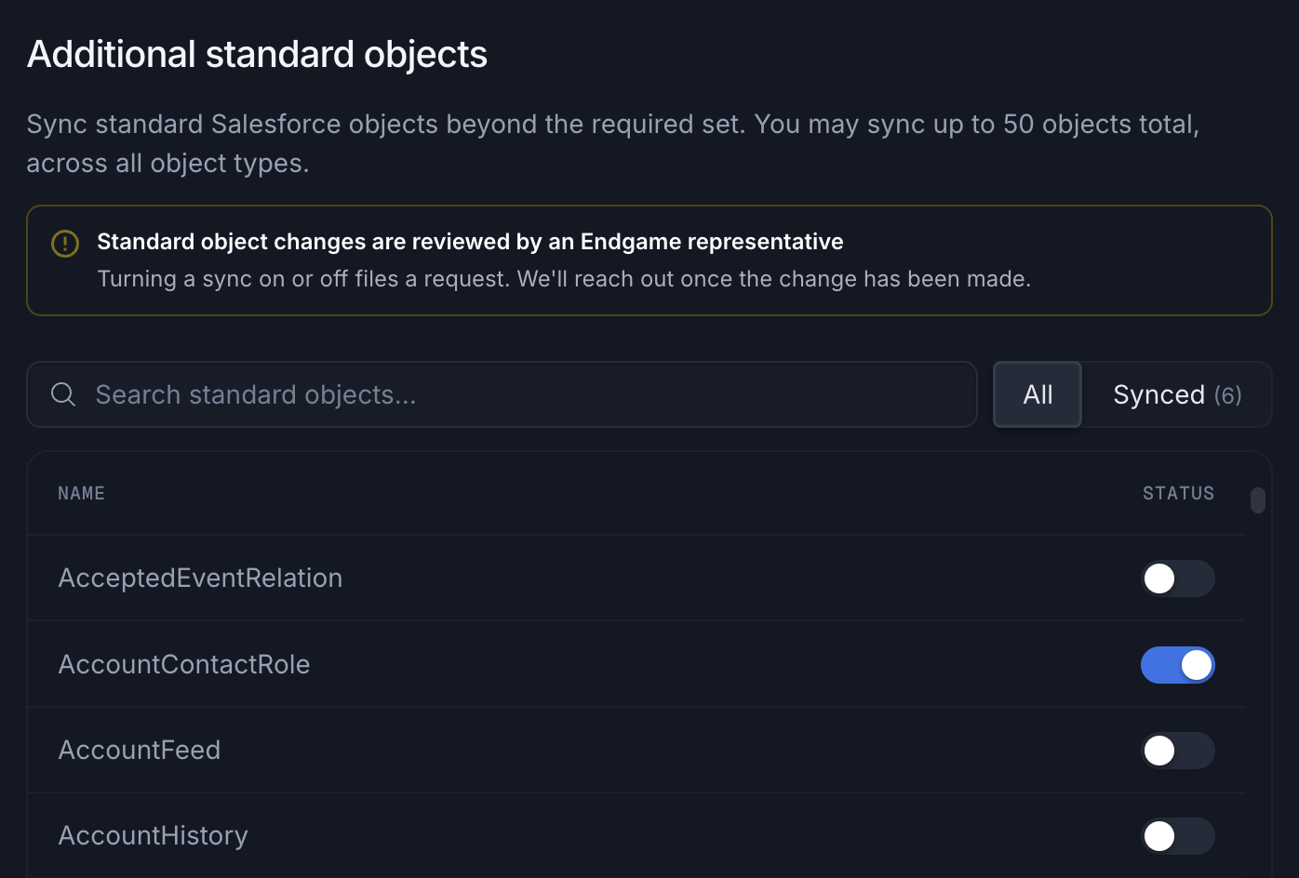Click the AccountHistory object name
This screenshot has height=878, width=1299.
pos(153,835)
